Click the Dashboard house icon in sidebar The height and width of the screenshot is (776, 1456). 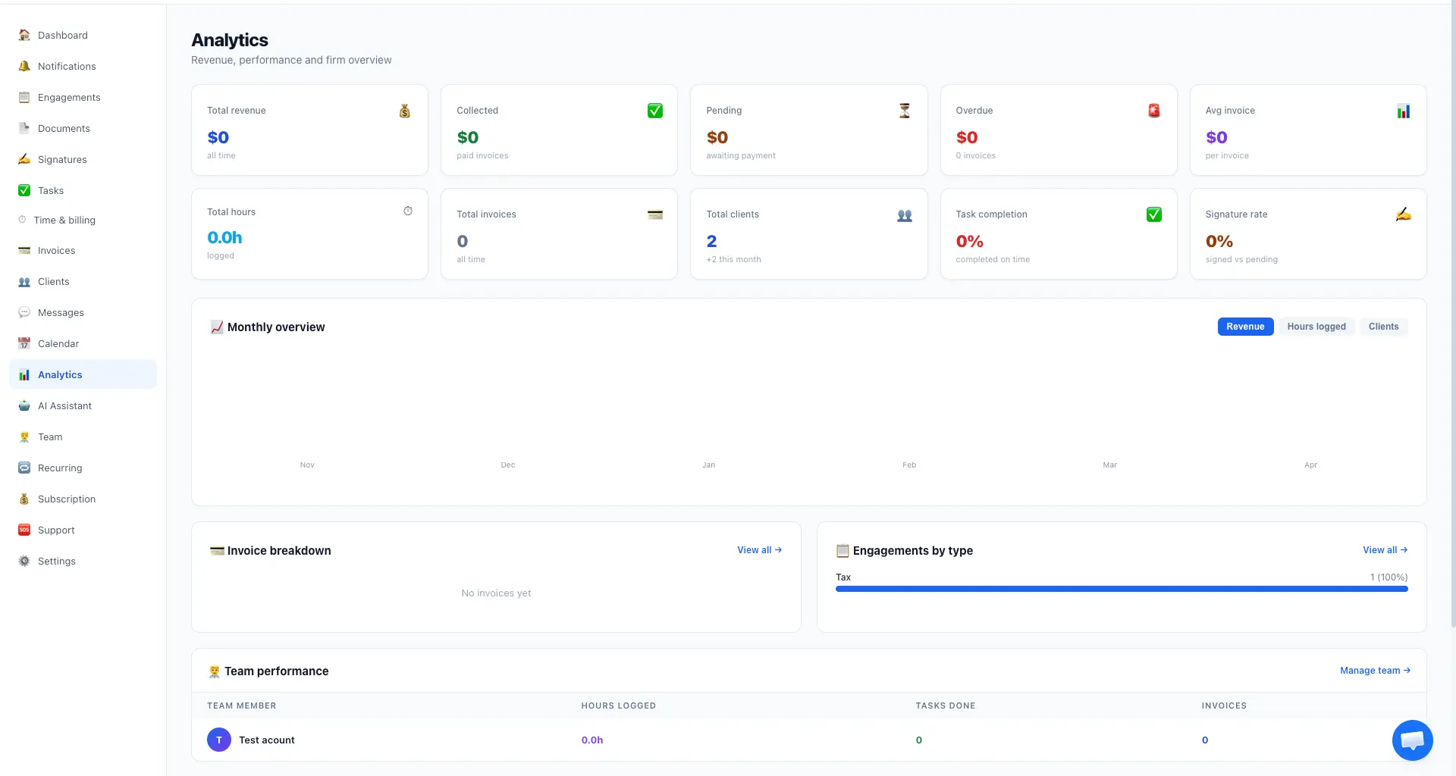24,35
